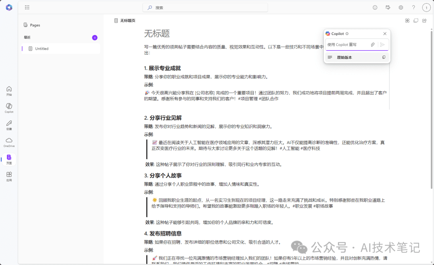
Task: Click the search box at the top
Action: click(x=205, y=8)
